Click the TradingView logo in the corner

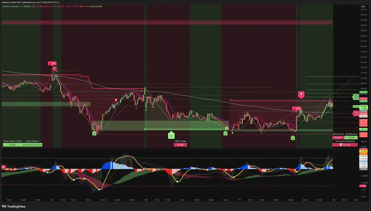14,207
